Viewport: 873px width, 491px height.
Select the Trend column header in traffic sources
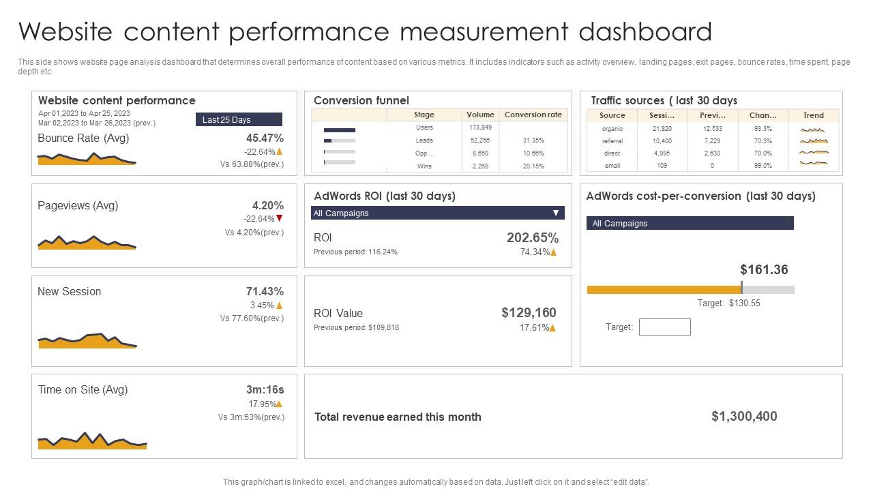tap(813, 115)
